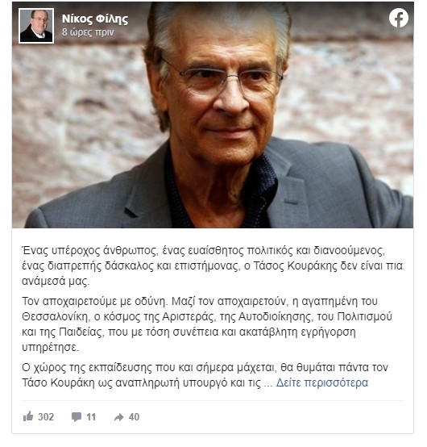Viewport: 427px width, 447px height.
Task: Open the large portrait photo of the post
Action: [x=213, y=115]
